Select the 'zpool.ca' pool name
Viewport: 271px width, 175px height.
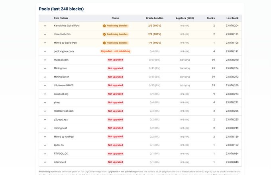[x=59, y=145]
